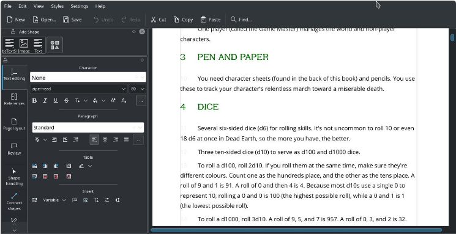Switch to the Review tool tab
This screenshot has width=456, height=234.
[x=14, y=149]
